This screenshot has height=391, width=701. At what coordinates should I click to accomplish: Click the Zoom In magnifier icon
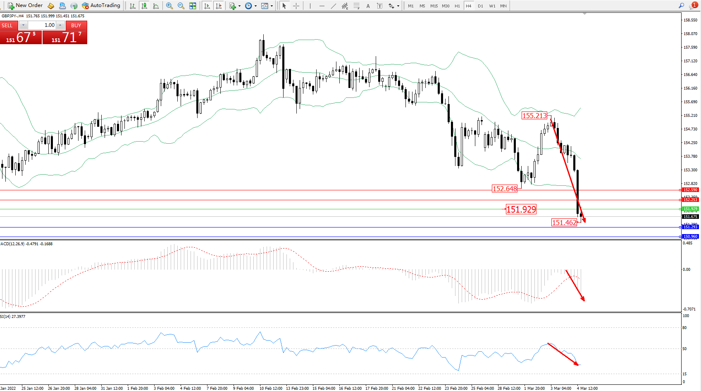click(169, 6)
